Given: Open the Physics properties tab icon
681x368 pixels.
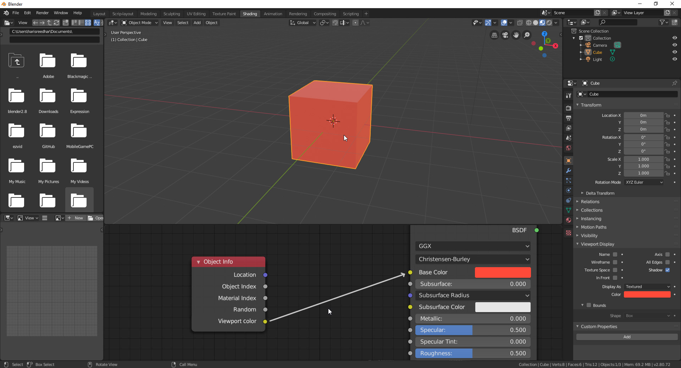Looking at the screenshot, I should [x=569, y=190].
